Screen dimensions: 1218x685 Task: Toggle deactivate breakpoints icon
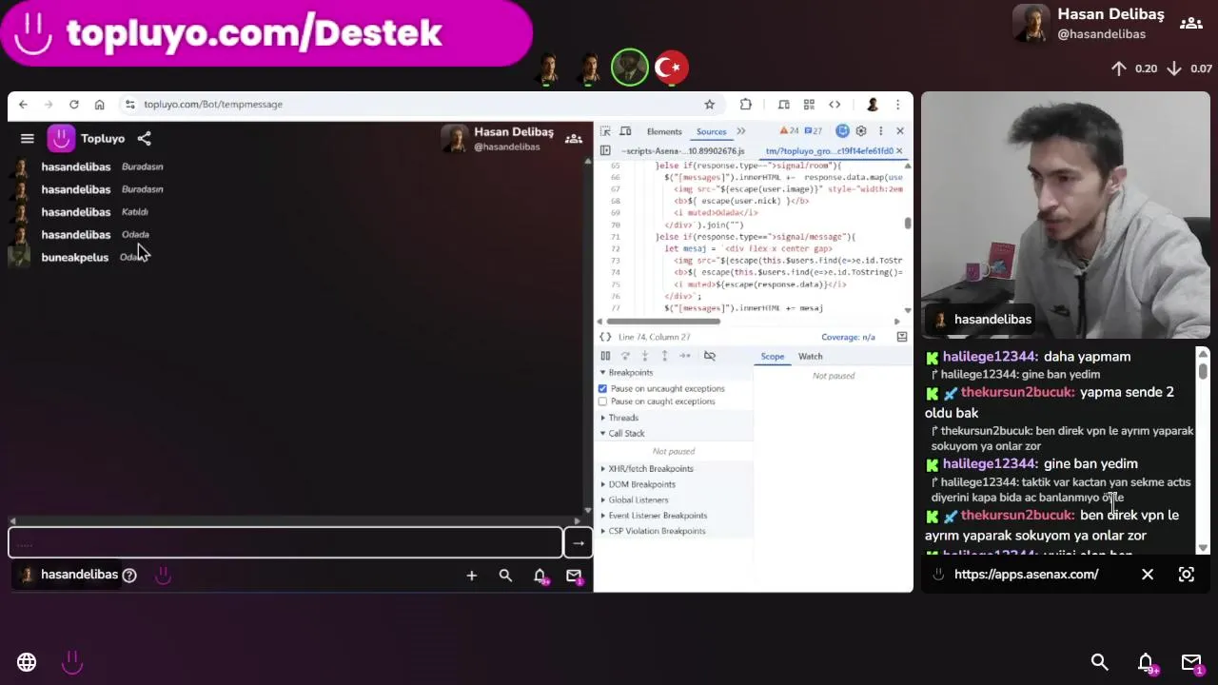click(709, 356)
